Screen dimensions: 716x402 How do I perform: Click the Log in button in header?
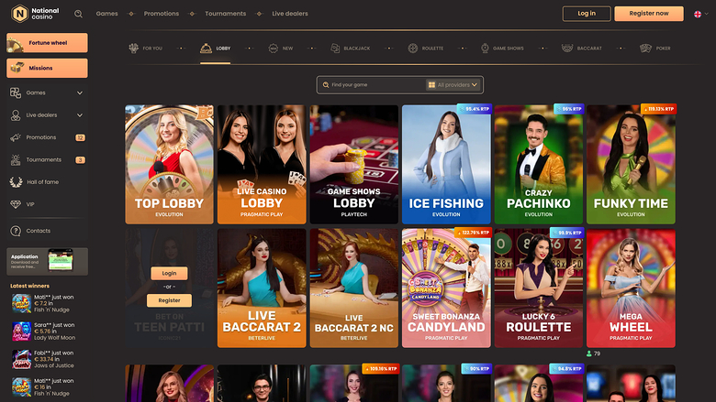pyautogui.click(x=587, y=14)
